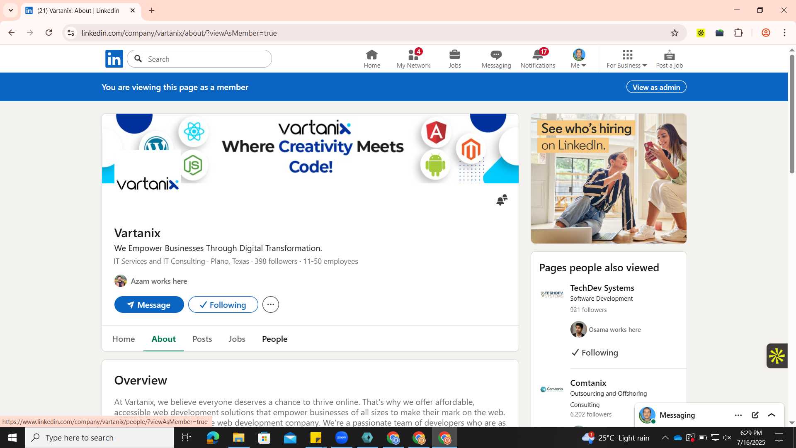Compose new message in Messaging panel
The image size is (796, 448).
[x=755, y=415]
